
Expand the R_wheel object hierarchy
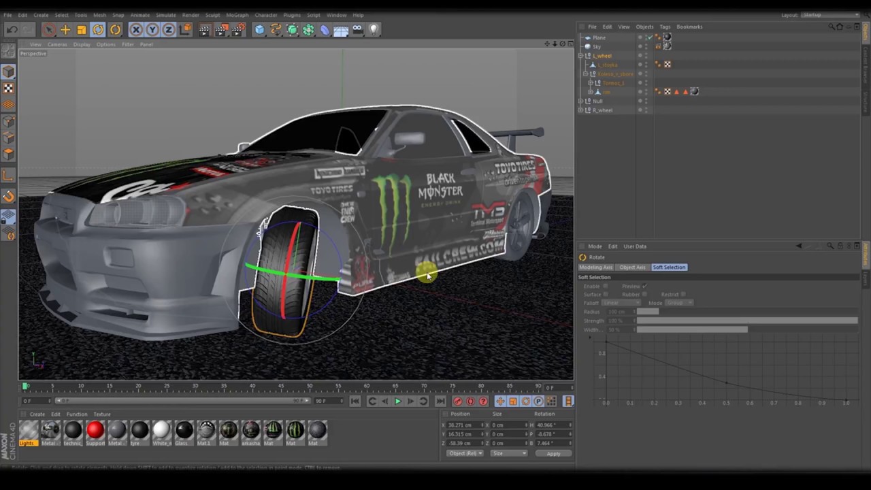click(x=581, y=110)
